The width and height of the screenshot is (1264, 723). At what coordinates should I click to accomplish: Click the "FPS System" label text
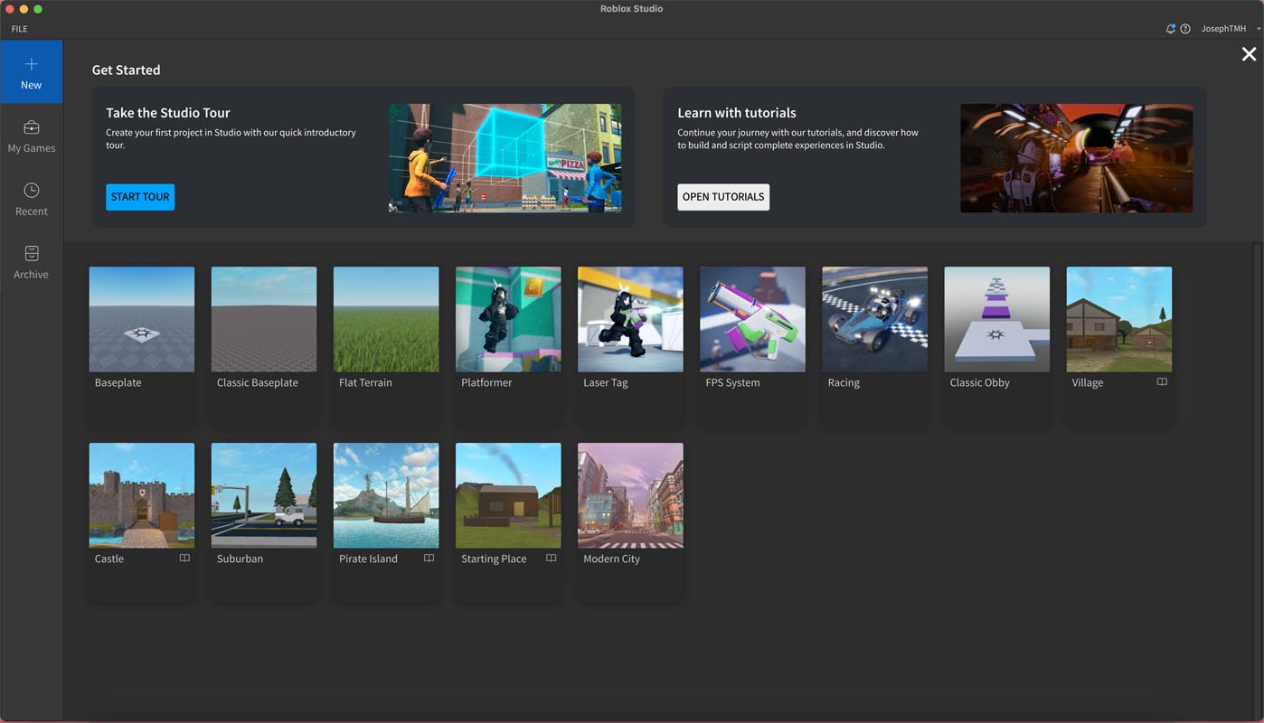click(732, 383)
